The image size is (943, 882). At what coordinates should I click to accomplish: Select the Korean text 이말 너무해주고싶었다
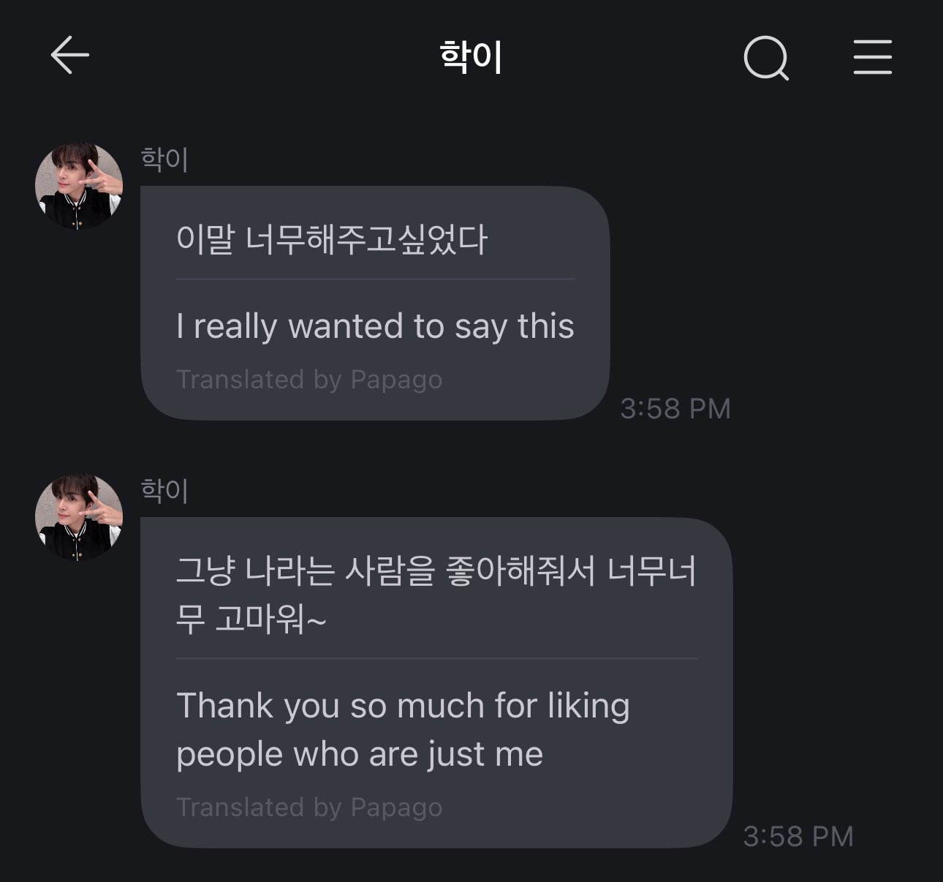(331, 239)
